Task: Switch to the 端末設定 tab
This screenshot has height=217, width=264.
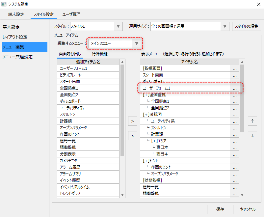Action: [x=16, y=14]
